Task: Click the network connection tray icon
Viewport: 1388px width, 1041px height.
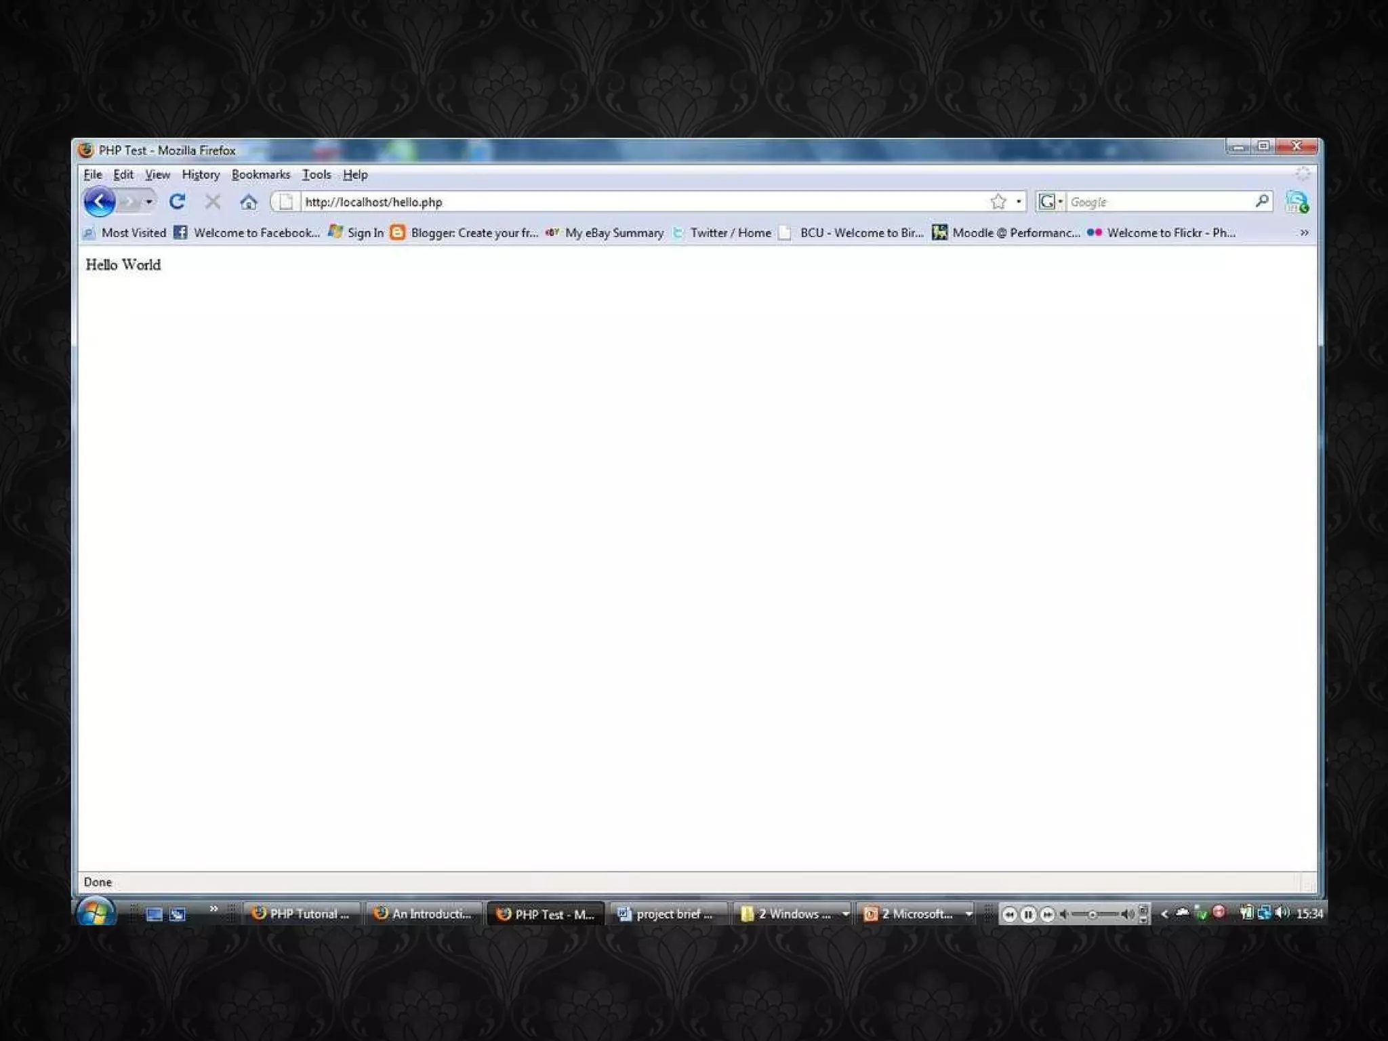Action: [x=1264, y=913]
